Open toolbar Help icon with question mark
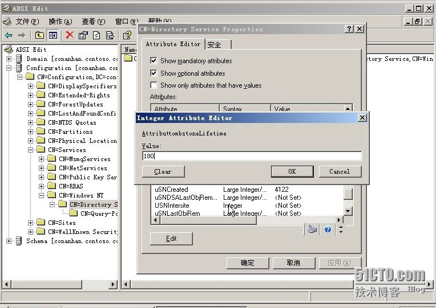Image resolution: width=436 pixels, height=308 pixels. click(127, 35)
